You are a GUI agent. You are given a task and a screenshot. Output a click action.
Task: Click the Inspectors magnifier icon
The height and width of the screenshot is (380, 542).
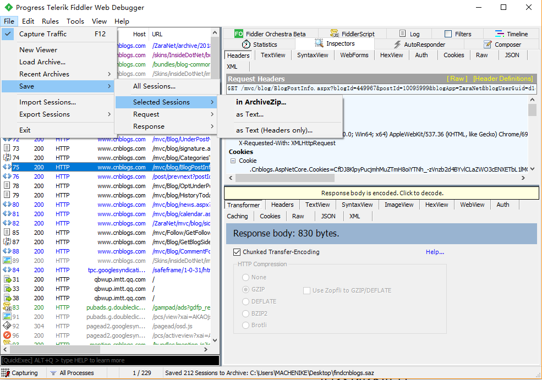point(319,43)
